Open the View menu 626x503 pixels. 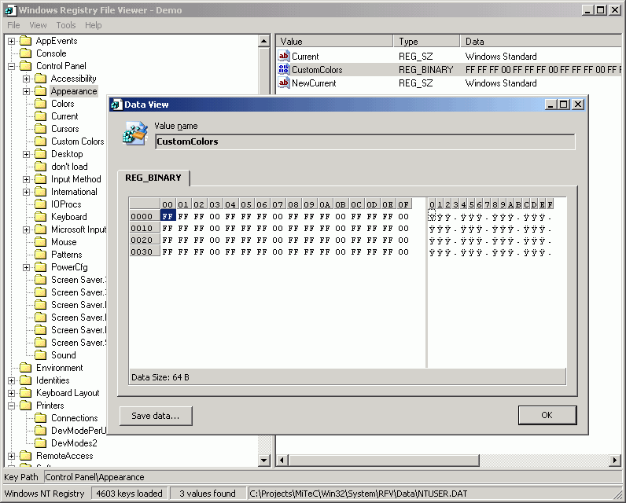38,25
